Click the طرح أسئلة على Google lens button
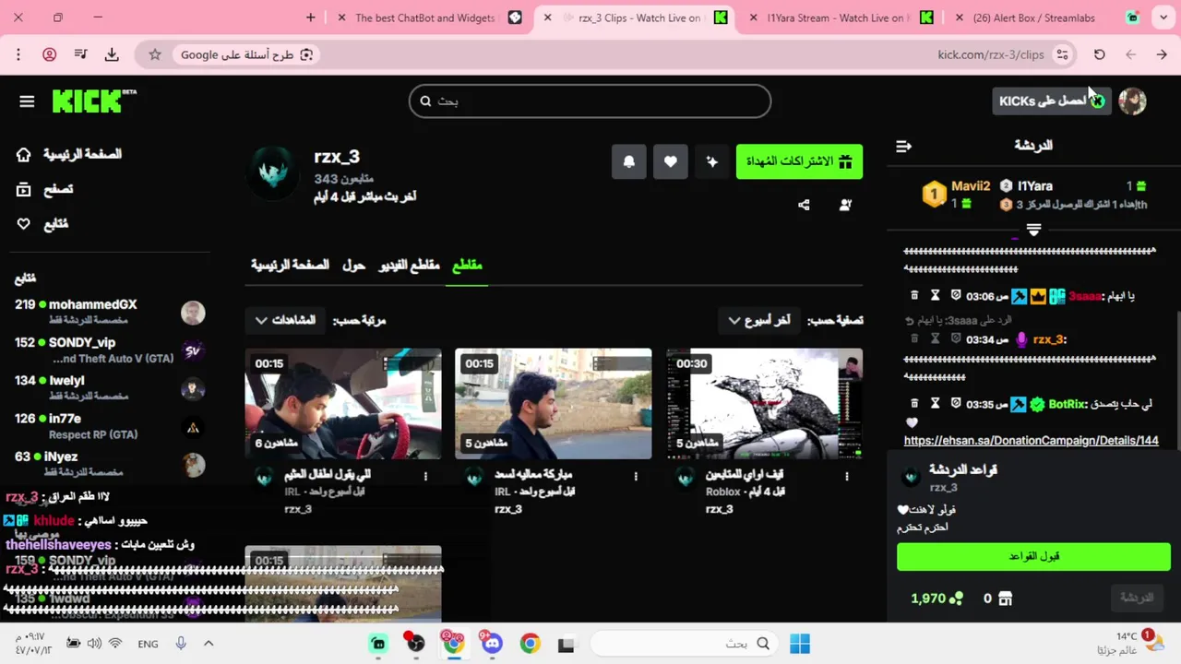The height and width of the screenshot is (664, 1181). tap(247, 54)
